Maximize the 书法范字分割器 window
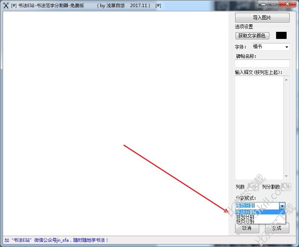Viewport: 299px width, 247px height. [x=273, y=4]
